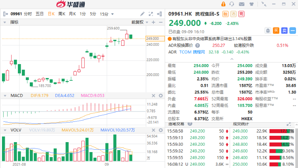Select the 周K weekly candlestick tab
The width and height of the screenshot is (298, 168).
[62, 14]
